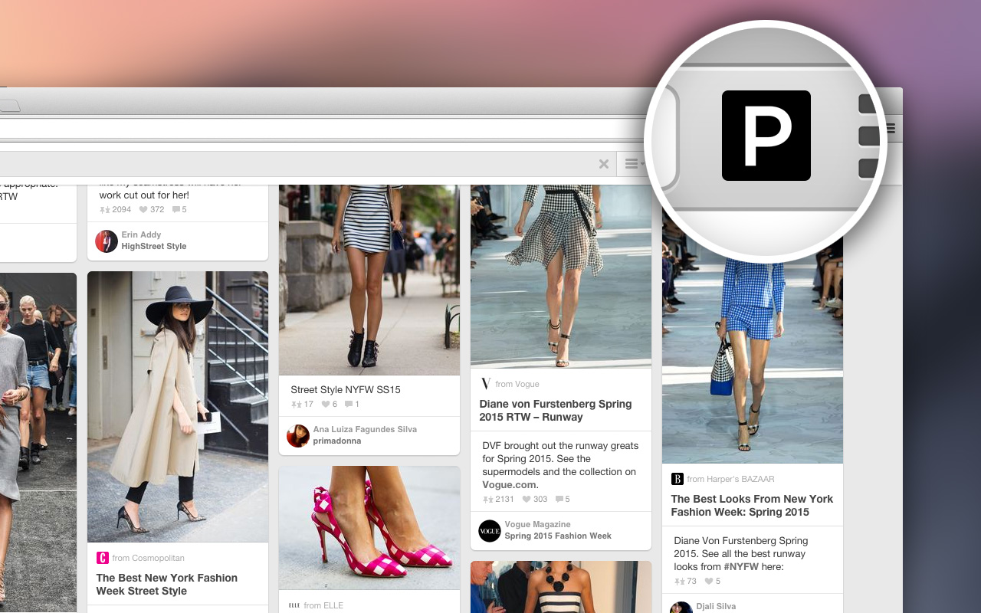The width and height of the screenshot is (981, 613).
Task: Open the pin of woman in black hat
Action: (178, 407)
